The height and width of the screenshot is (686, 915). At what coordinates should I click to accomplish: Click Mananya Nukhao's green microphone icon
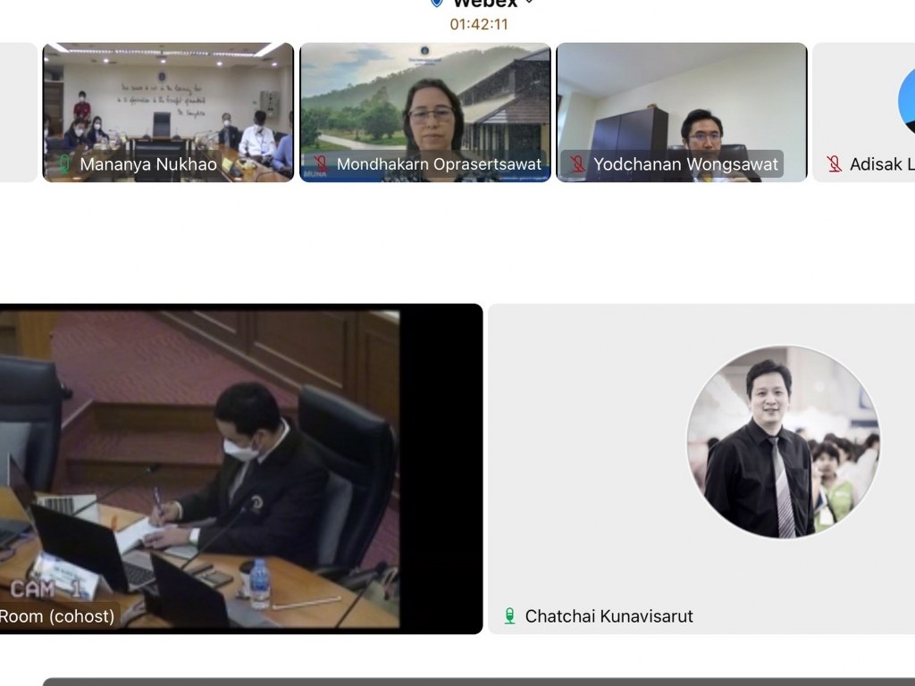coord(64,164)
